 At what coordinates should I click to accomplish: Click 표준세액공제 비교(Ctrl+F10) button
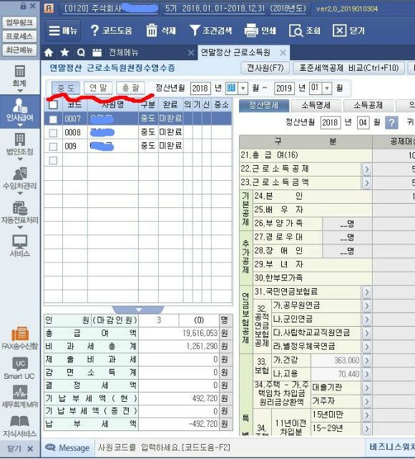(x=348, y=68)
